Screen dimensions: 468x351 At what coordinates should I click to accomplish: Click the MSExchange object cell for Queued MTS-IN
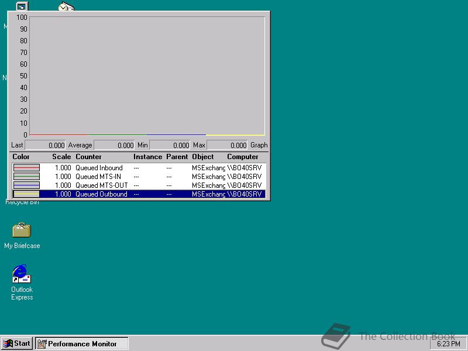208,177
